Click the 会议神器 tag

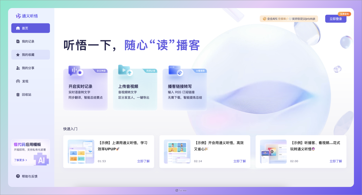click(101, 71)
